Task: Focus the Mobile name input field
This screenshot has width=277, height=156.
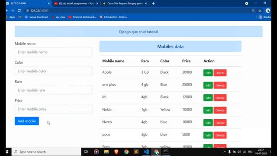Action: point(54,52)
